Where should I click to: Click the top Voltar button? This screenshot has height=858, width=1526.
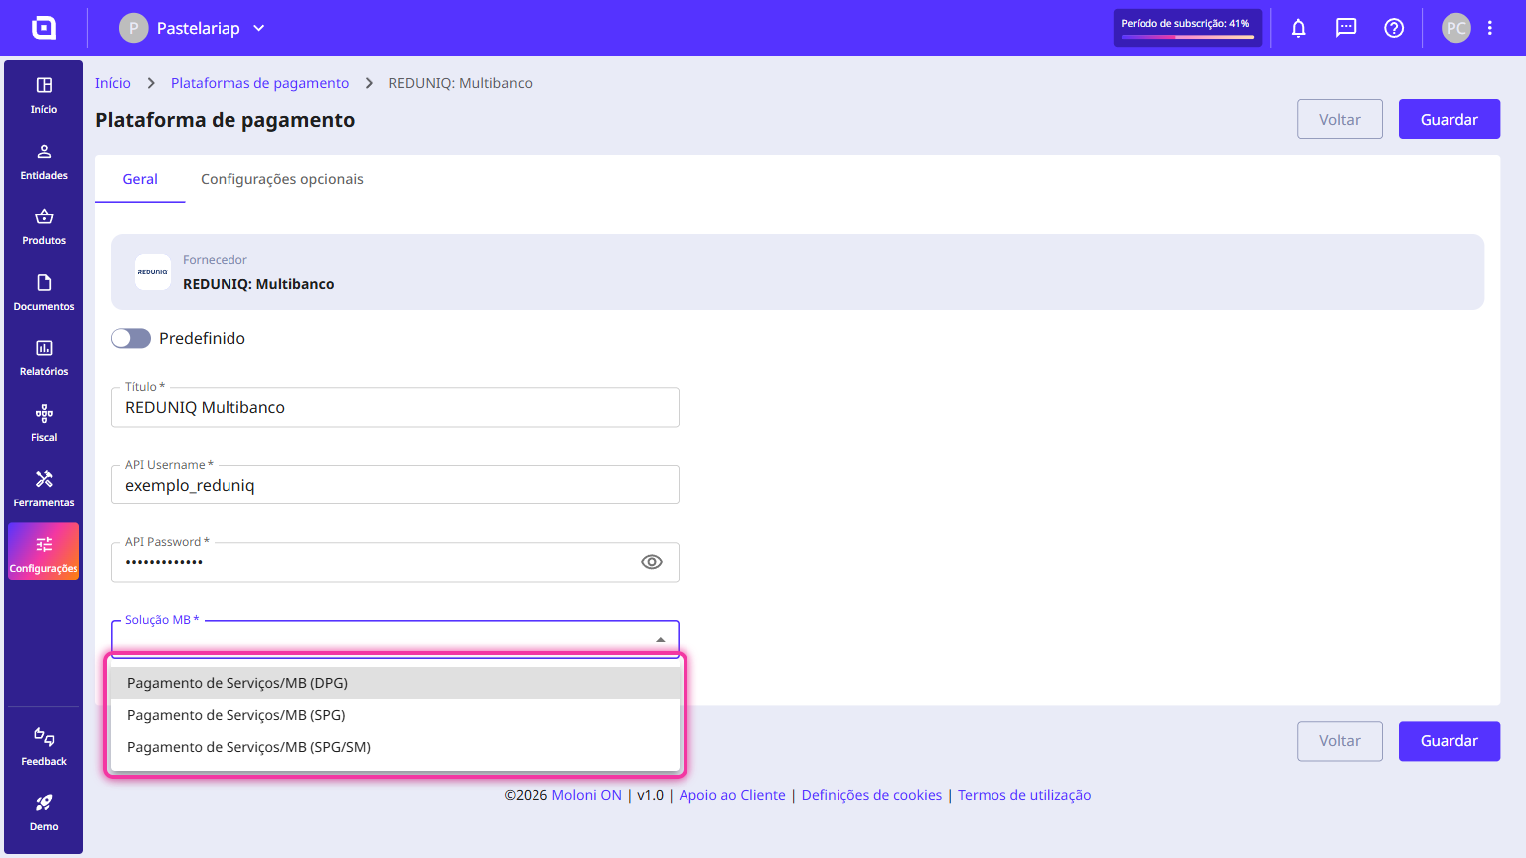1340,119
